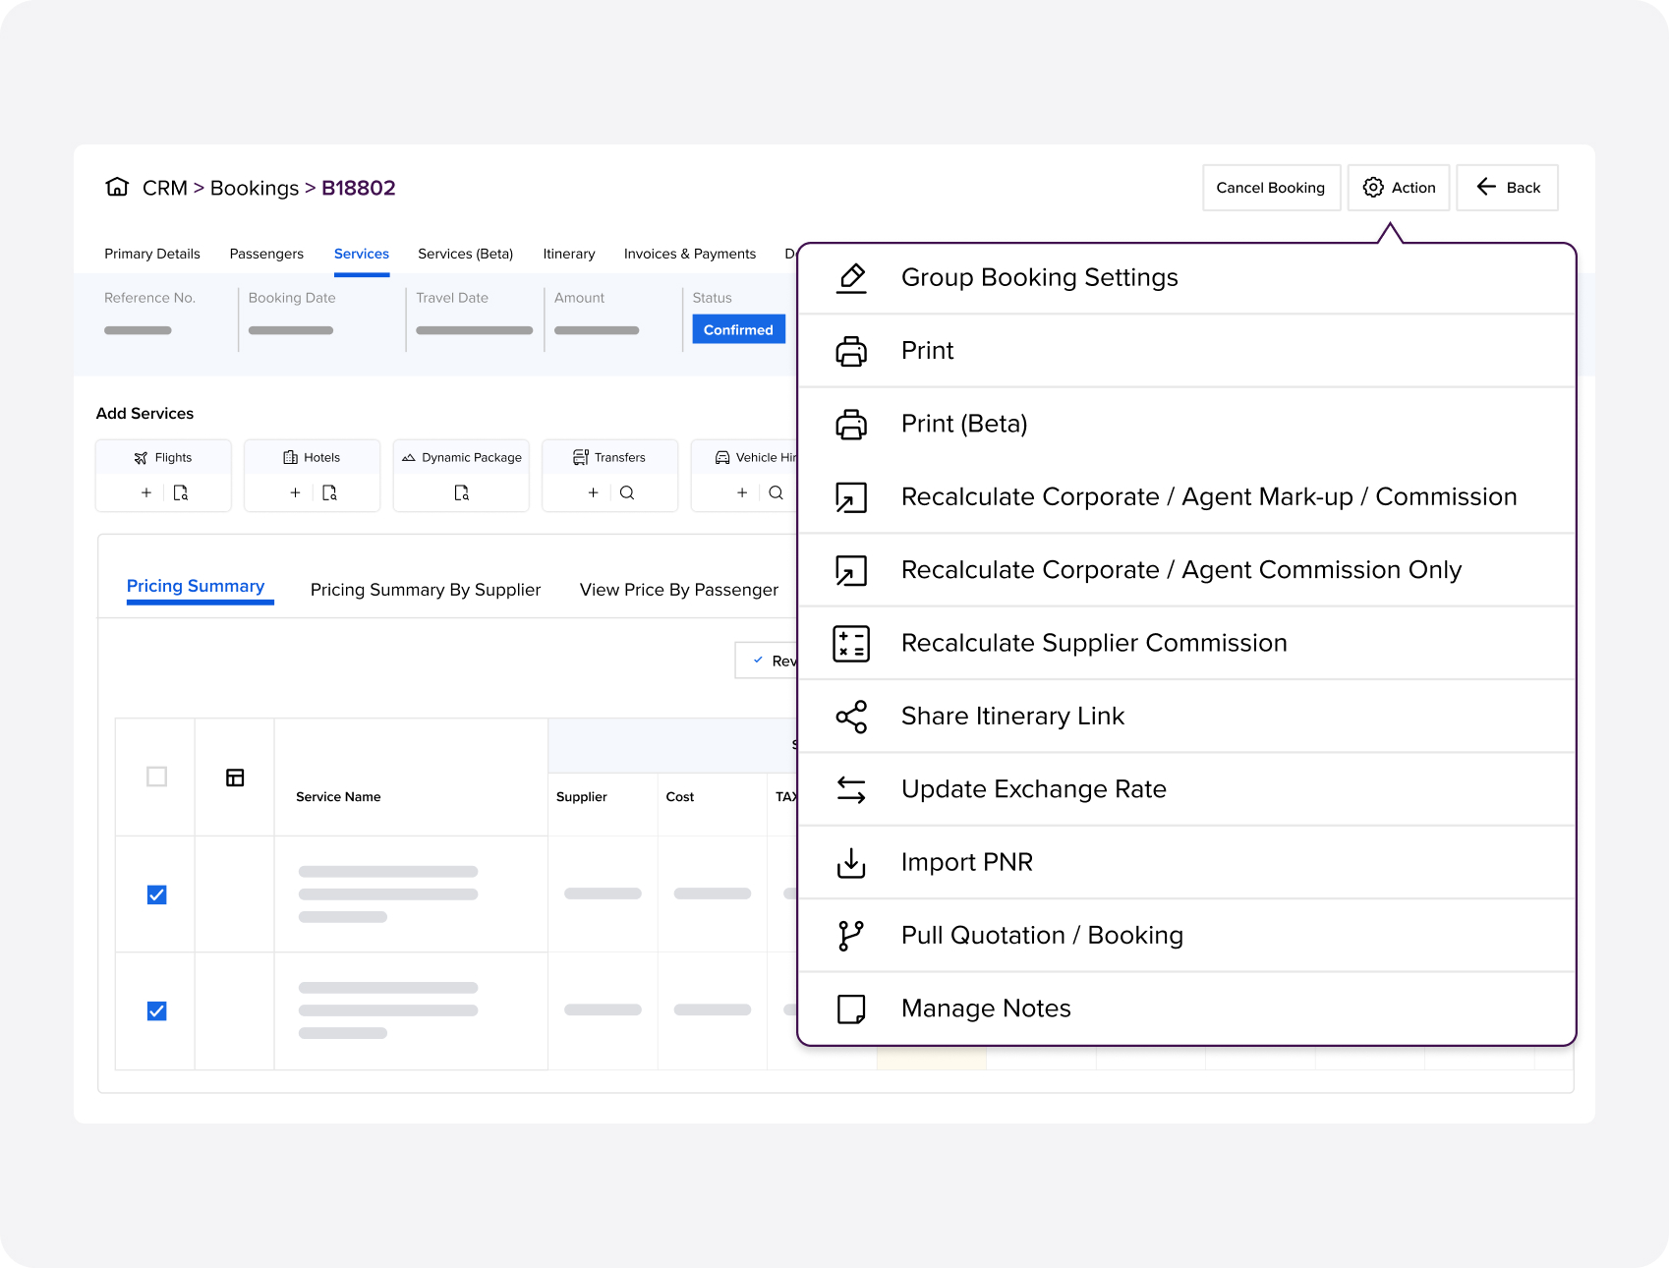The height and width of the screenshot is (1268, 1669).
Task: Click the Service Name column header
Action: (x=338, y=797)
